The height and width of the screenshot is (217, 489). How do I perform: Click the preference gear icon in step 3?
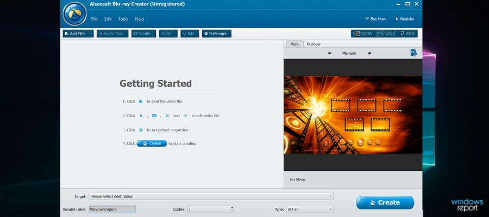141,130
